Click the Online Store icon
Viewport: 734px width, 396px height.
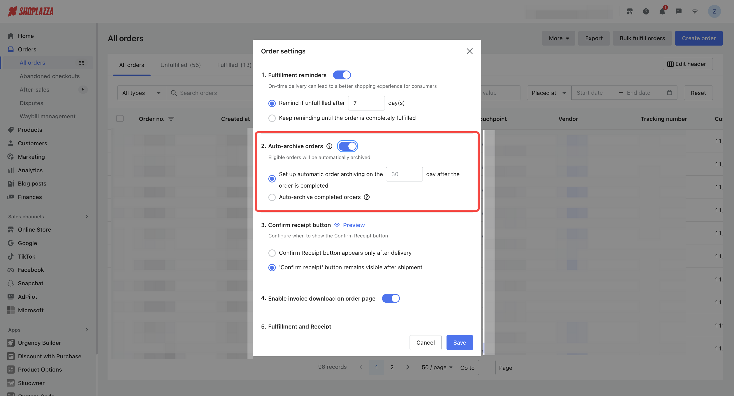(10, 229)
